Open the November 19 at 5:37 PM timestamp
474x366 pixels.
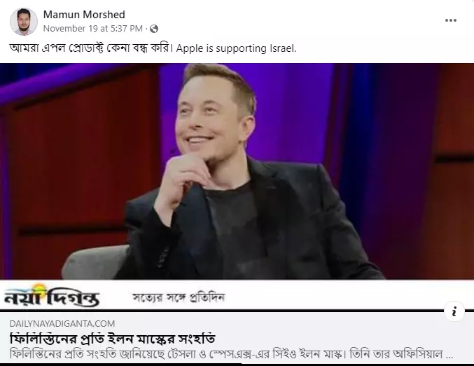93,29
